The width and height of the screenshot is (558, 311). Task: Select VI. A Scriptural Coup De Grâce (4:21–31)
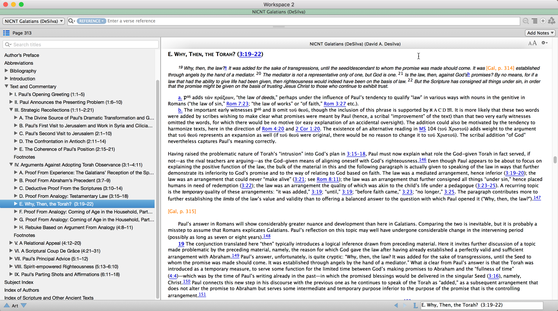point(57,251)
